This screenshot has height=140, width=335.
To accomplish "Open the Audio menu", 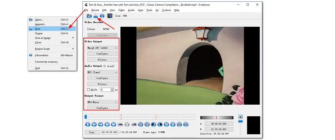I will (131, 10).
